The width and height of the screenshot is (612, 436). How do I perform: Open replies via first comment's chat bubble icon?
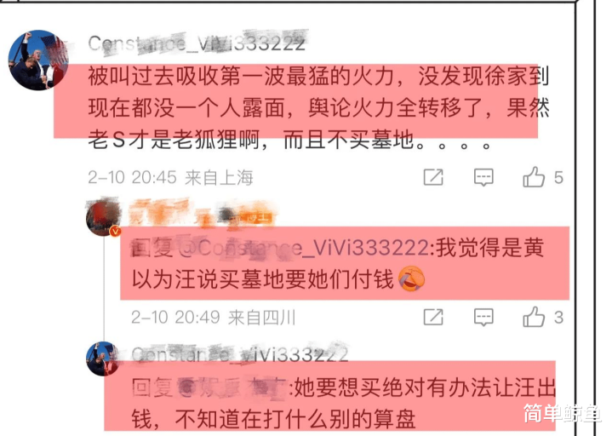[x=483, y=178]
